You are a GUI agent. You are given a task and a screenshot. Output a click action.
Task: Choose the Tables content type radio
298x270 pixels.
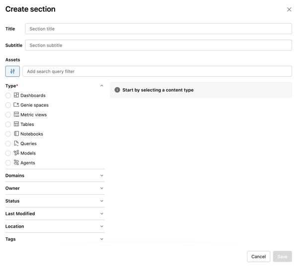coord(8,124)
